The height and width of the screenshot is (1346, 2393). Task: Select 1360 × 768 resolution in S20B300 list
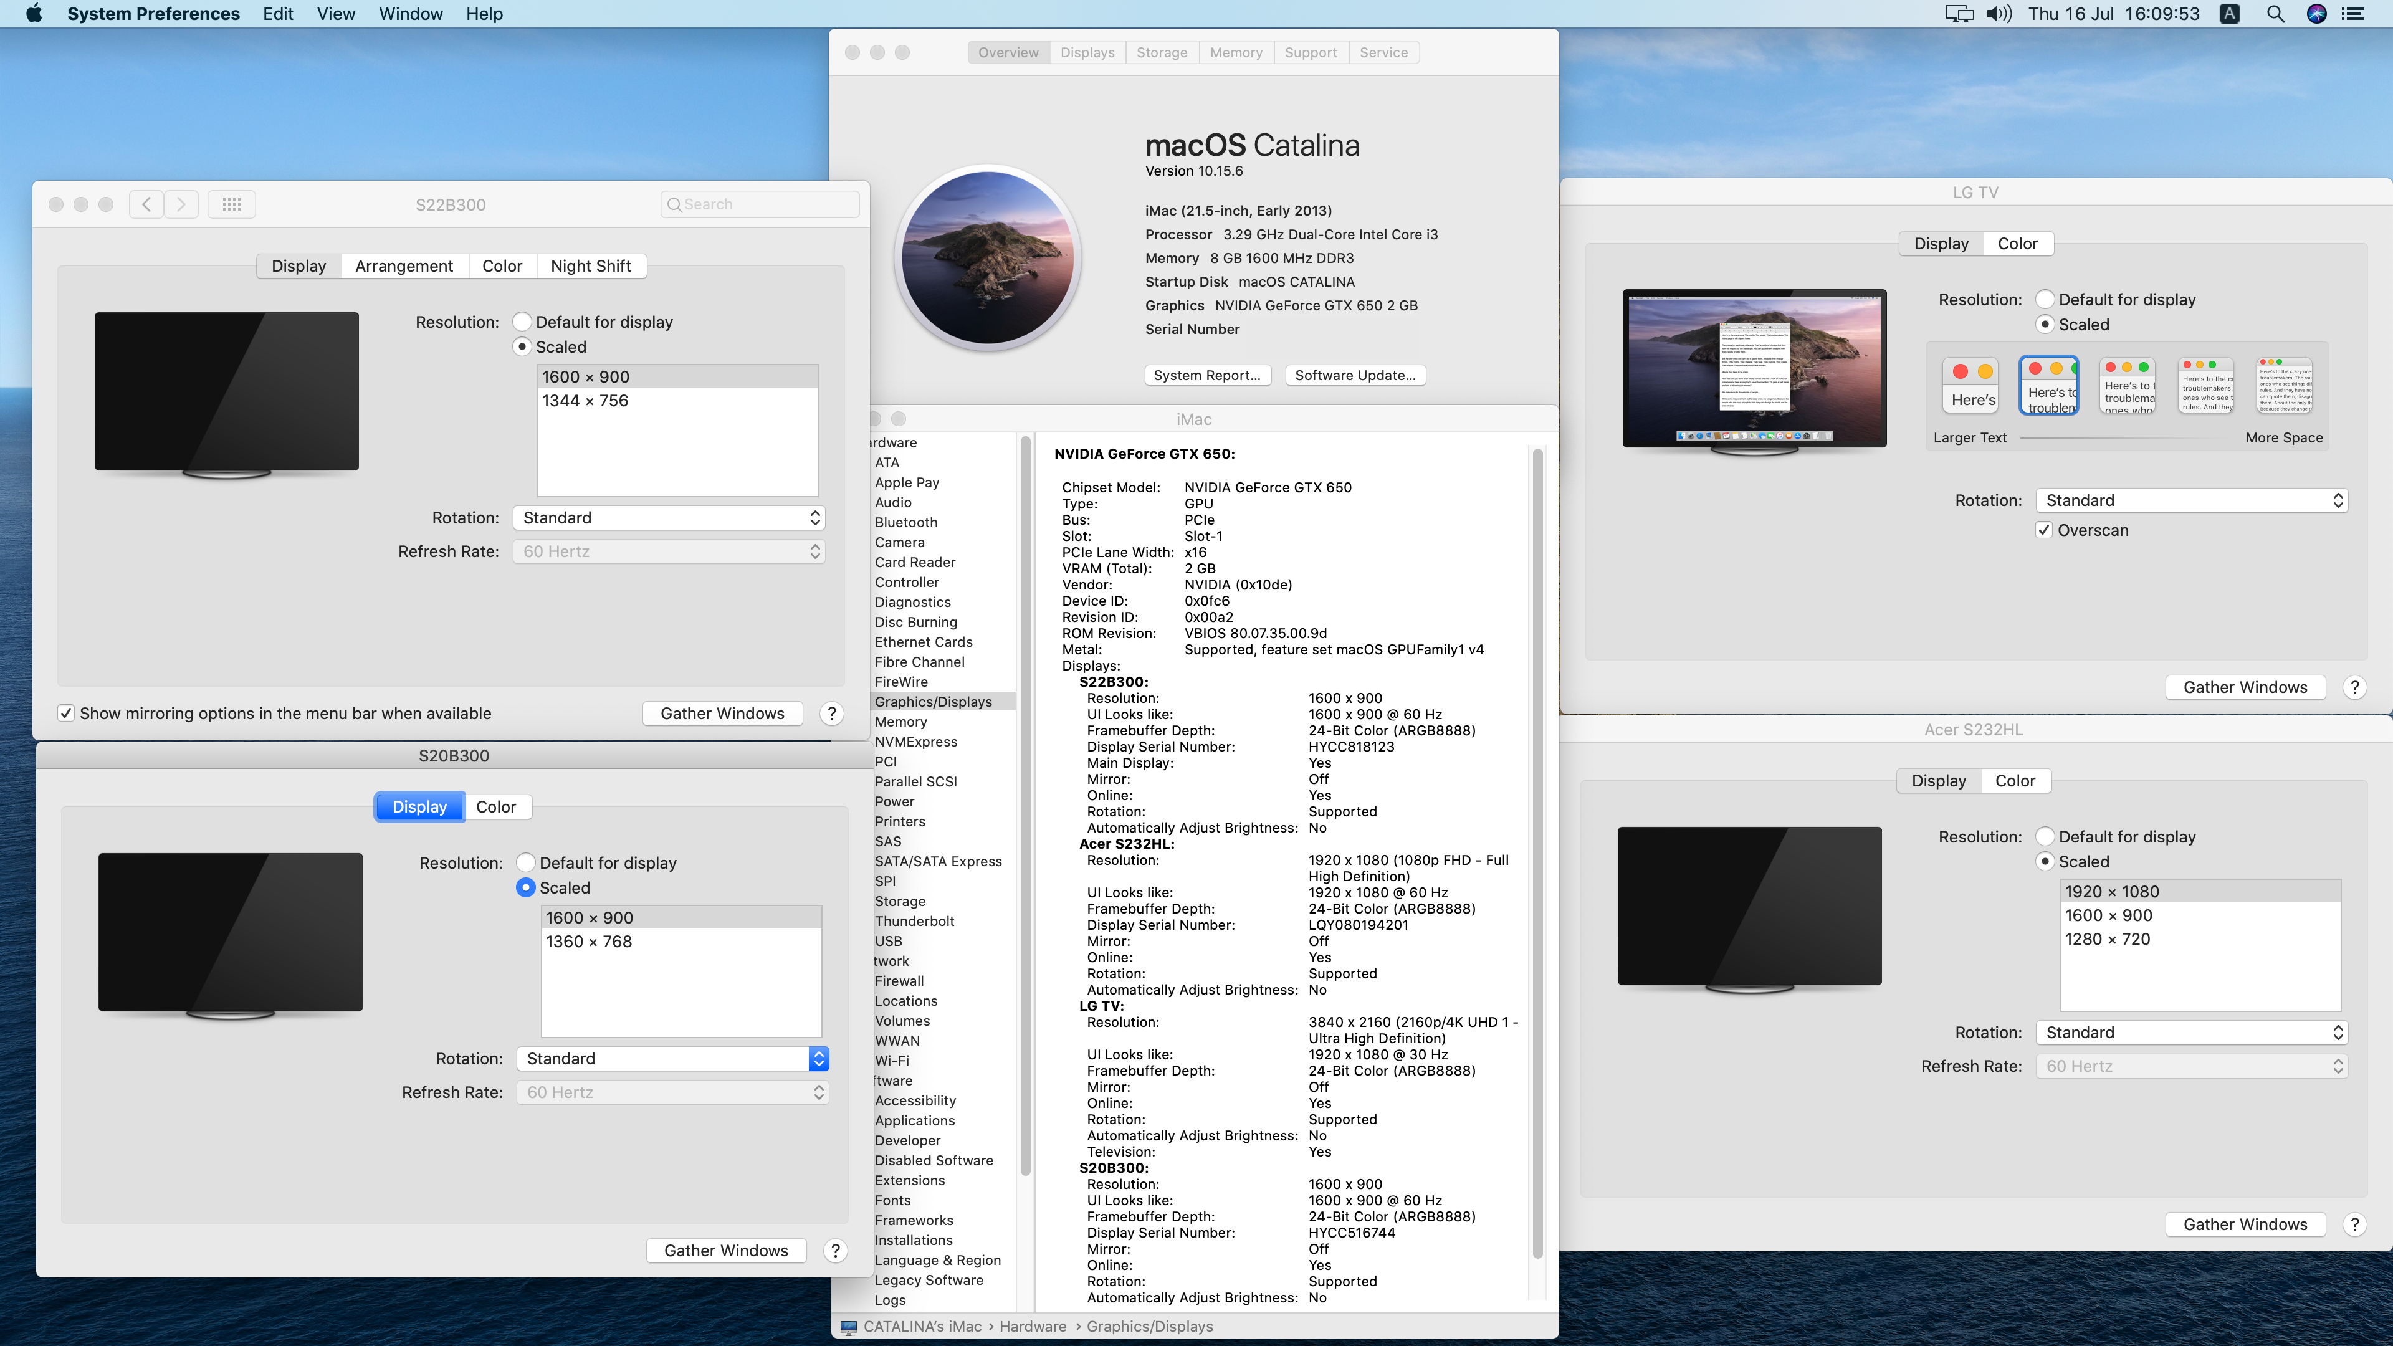pyautogui.click(x=681, y=941)
